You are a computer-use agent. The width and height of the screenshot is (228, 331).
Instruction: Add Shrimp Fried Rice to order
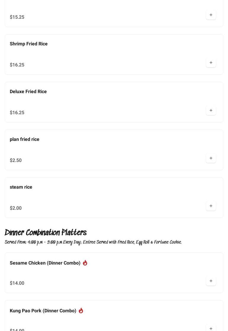(211, 63)
